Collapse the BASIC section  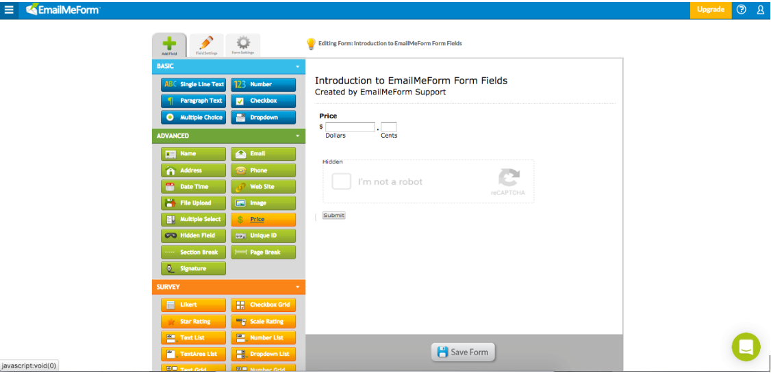pyautogui.click(x=229, y=66)
